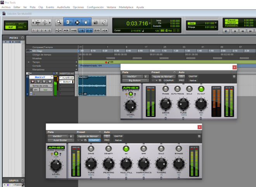Screen dimensions: 256x187
Task: Expand the Tempo ruler
Action: tap(29, 62)
